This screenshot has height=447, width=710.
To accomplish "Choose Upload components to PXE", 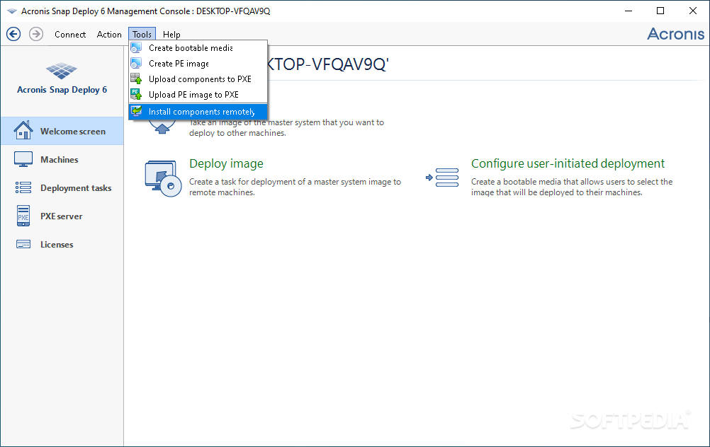I will (198, 79).
